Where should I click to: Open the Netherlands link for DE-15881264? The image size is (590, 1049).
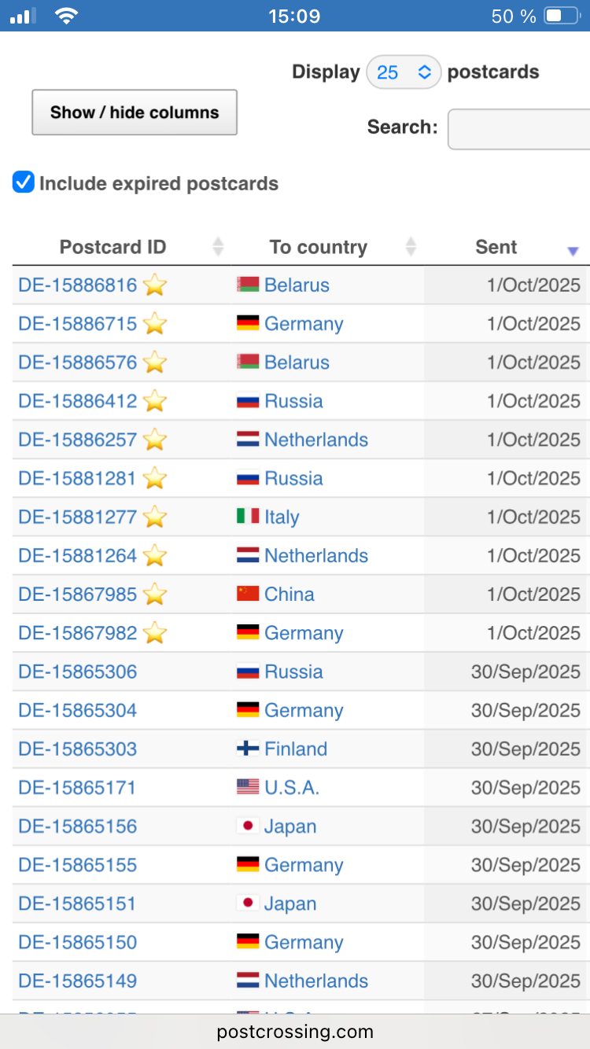[x=316, y=555]
